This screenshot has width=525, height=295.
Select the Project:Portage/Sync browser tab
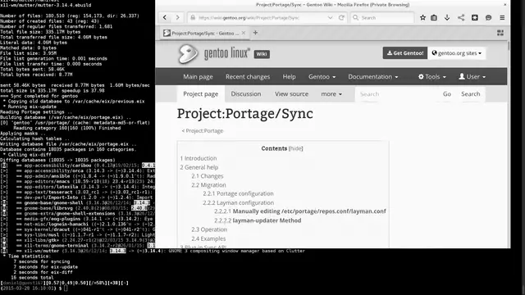click(x=204, y=33)
